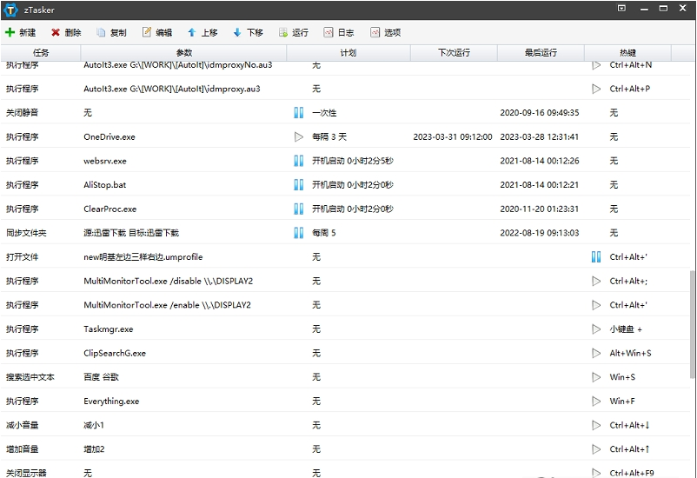The width and height of the screenshot is (697, 478).
Task: Click last-run time 2022-08-19 09:13:03
Action: [540, 233]
